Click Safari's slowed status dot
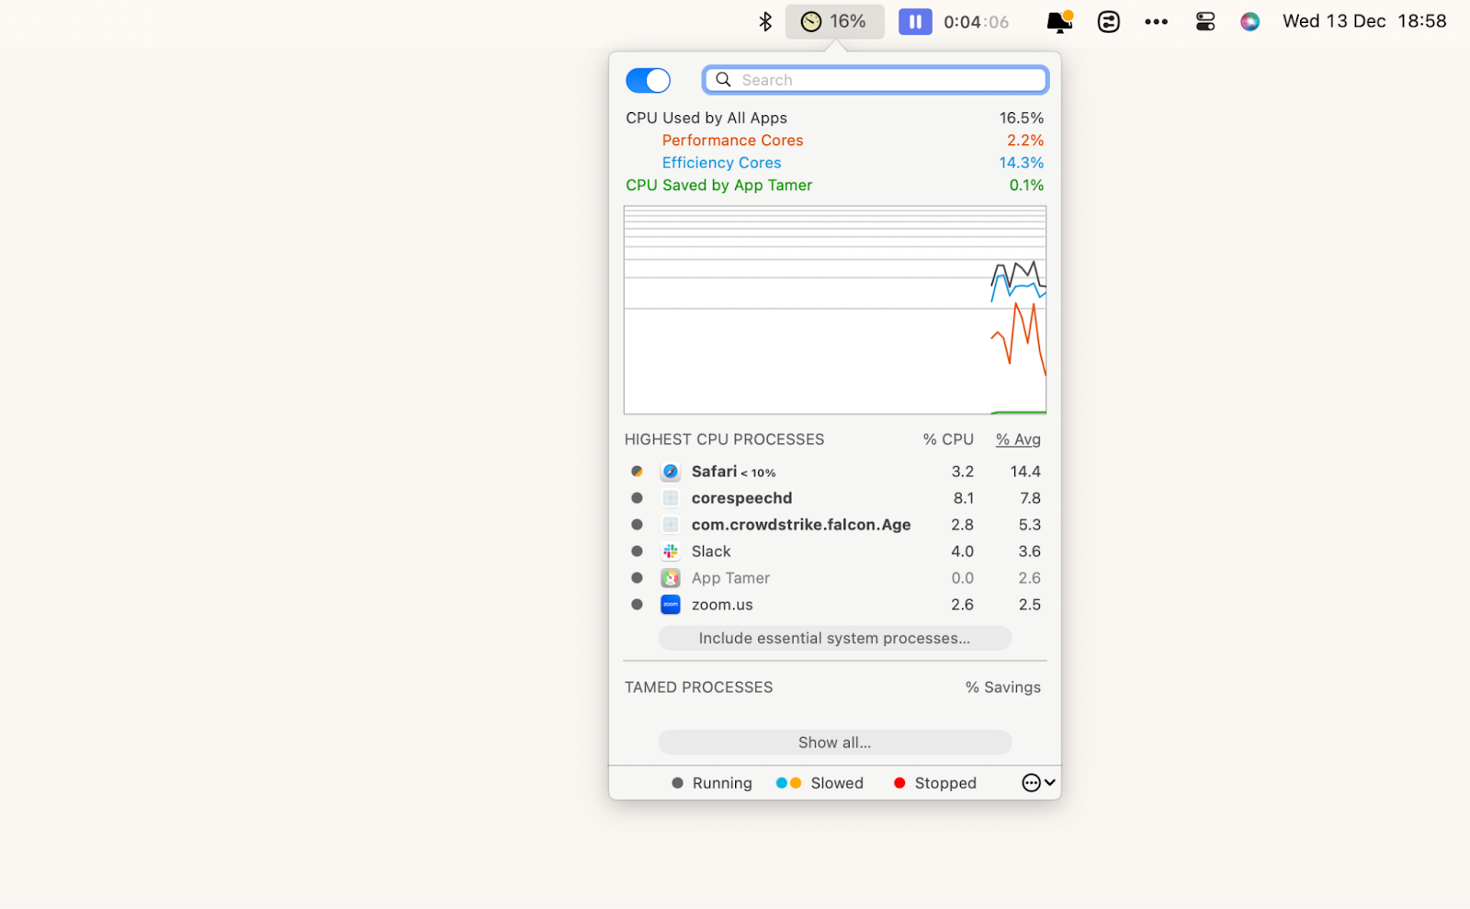 (x=637, y=471)
